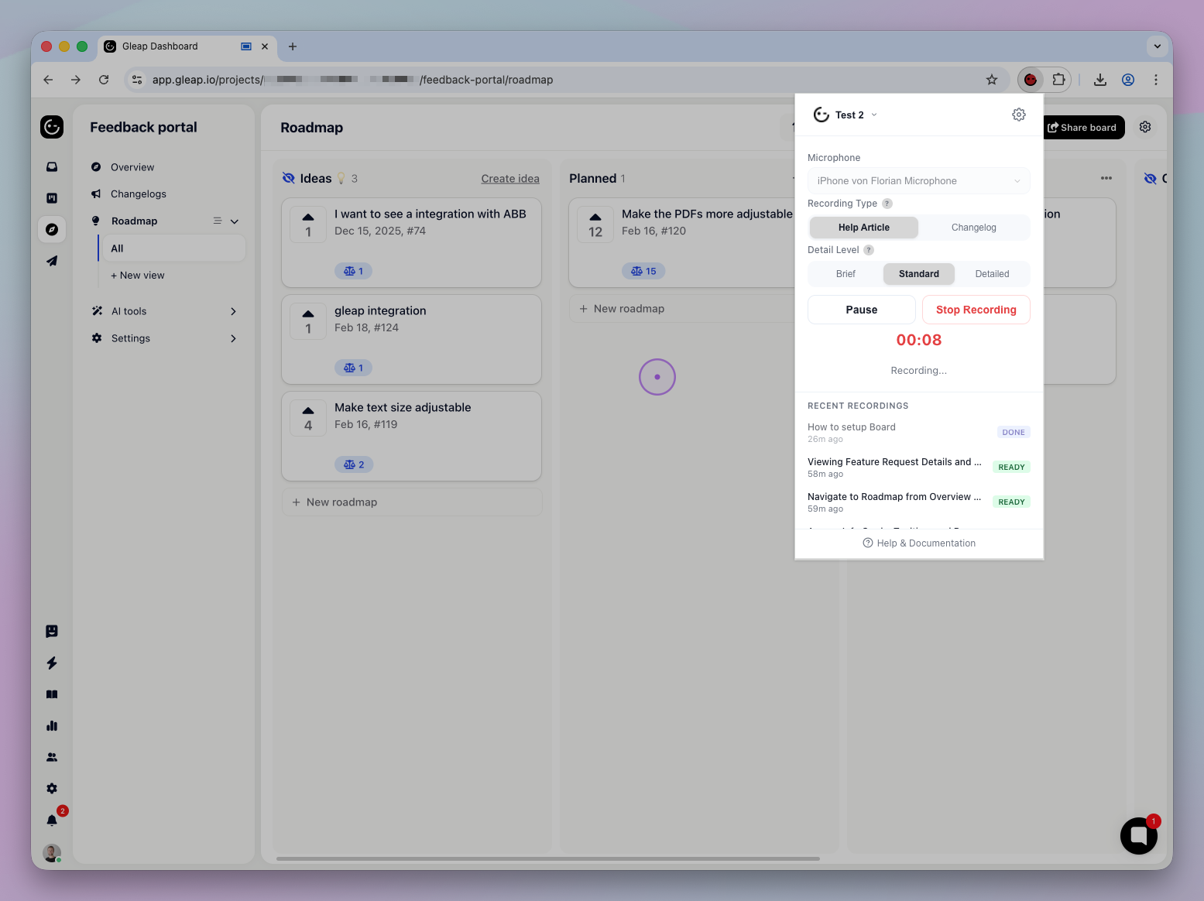This screenshot has width=1204, height=901.
Task: Set detail level to Detailed
Action: pos(992,274)
